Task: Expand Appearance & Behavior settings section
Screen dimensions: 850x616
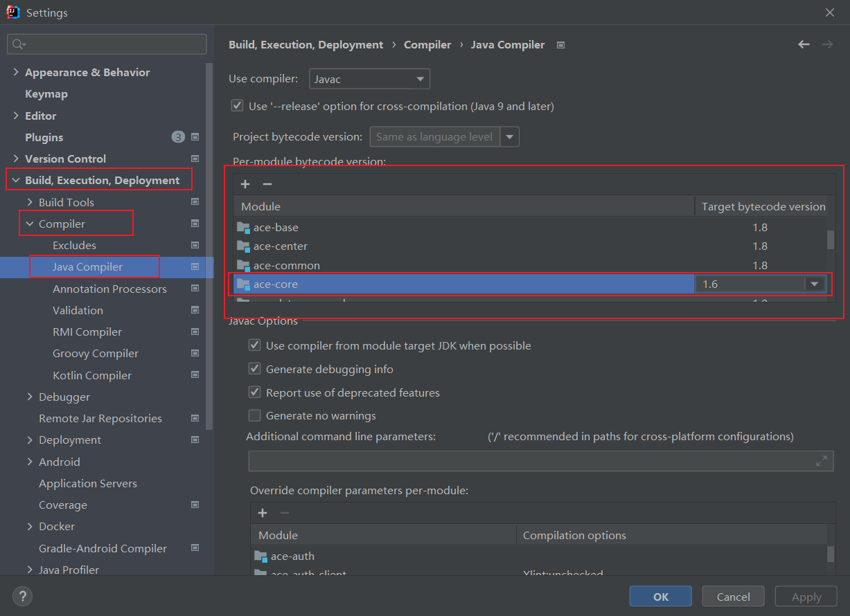Action: point(16,72)
